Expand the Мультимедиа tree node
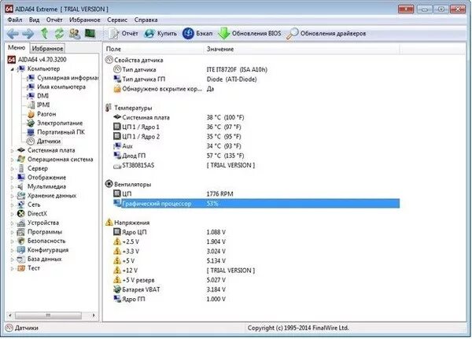 tap(13, 186)
